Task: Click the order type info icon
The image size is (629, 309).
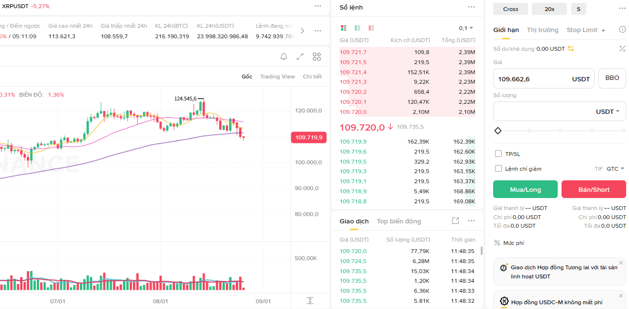Action: (622, 30)
